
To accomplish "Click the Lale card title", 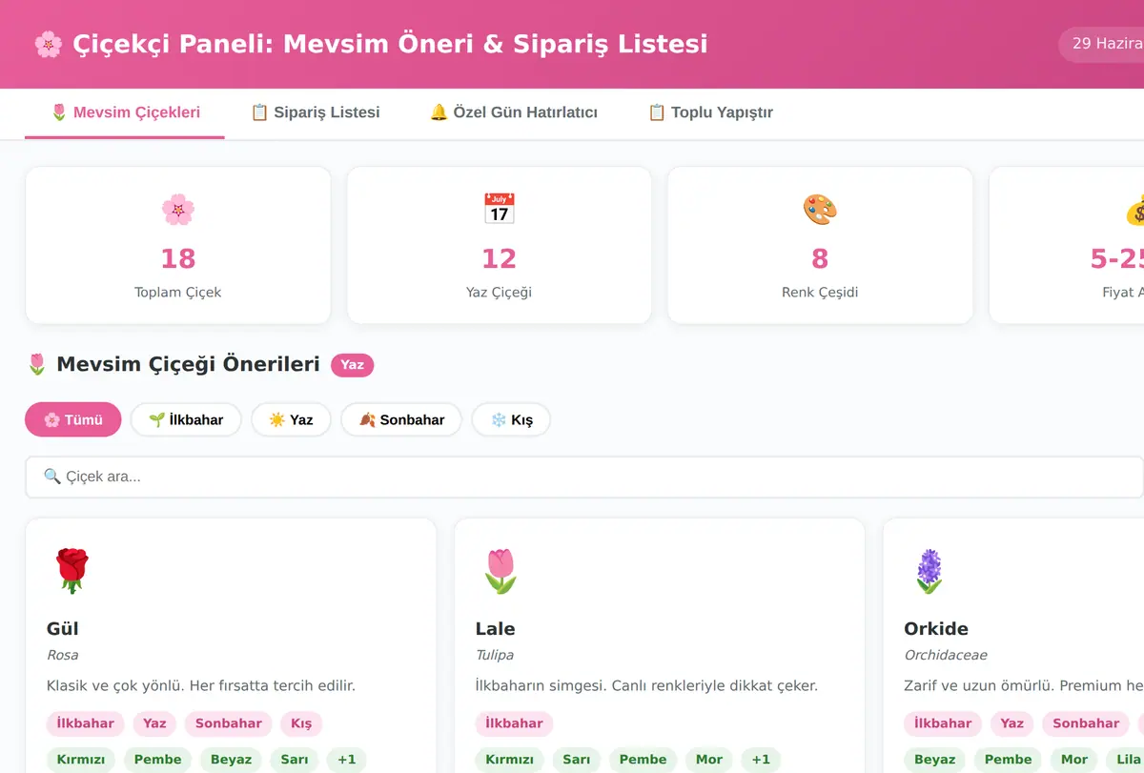I will tap(495, 628).
